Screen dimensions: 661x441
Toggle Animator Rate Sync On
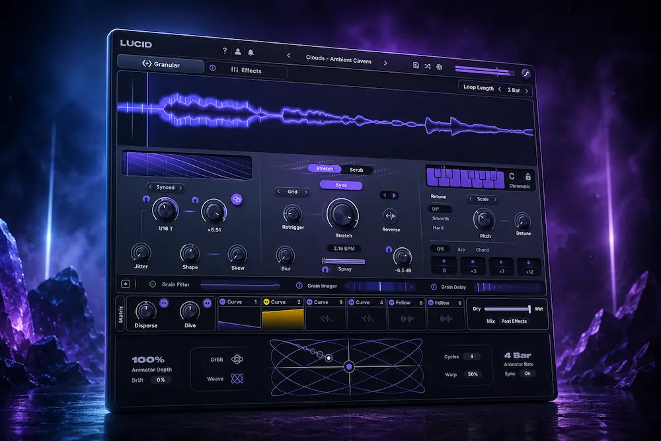pyautogui.click(x=527, y=374)
